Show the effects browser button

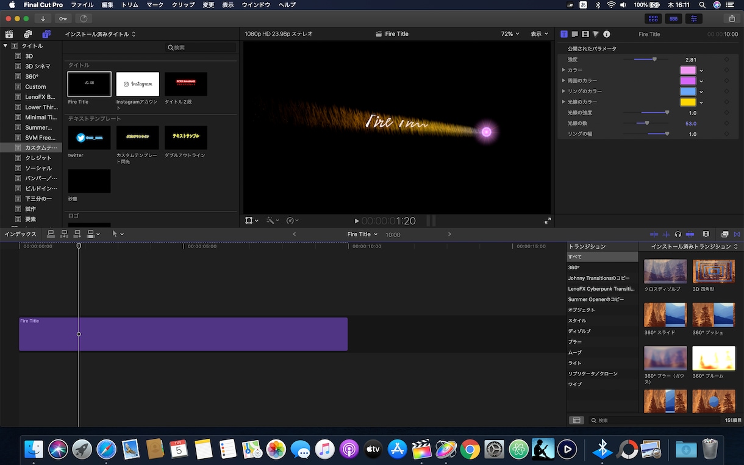coord(724,234)
